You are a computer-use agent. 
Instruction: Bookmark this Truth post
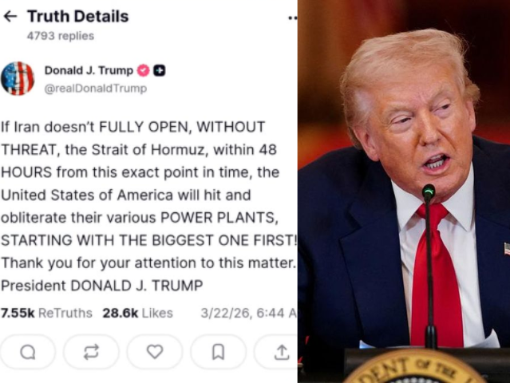click(218, 352)
